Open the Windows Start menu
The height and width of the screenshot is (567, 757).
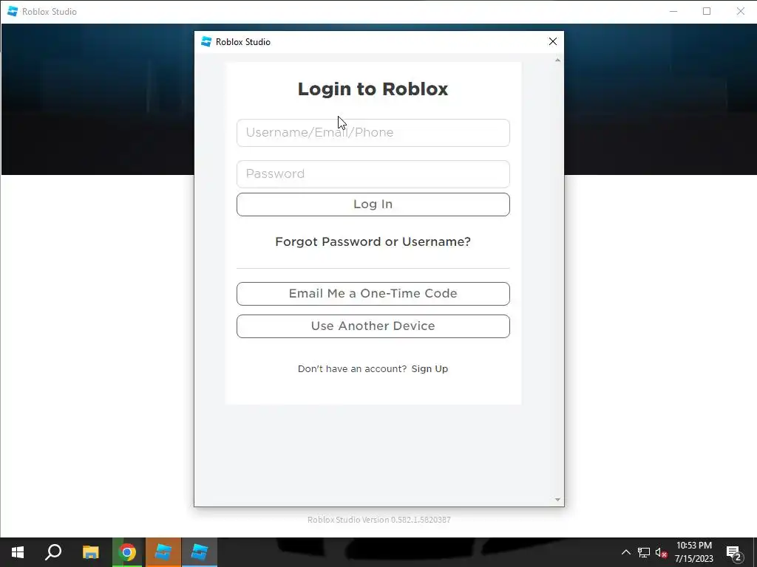(x=18, y=552)
